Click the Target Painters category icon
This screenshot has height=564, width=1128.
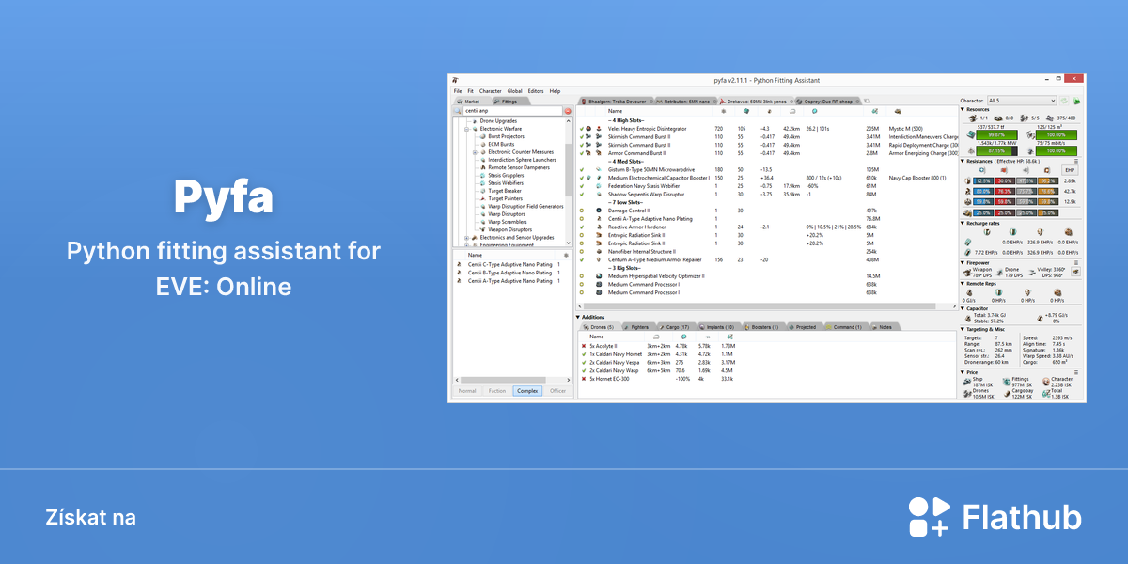pos(482,198)
